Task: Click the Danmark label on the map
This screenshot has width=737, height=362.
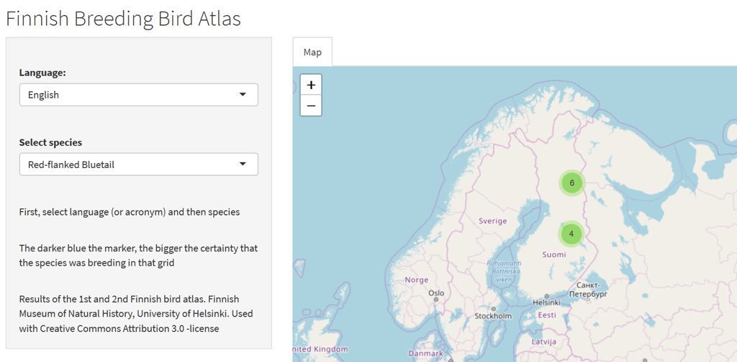Action: [426, 353]
